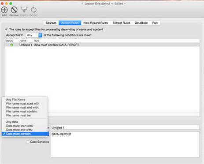Choose Data must start with
The width and height of the screenshot is (204, 164).
pos(25,126)
